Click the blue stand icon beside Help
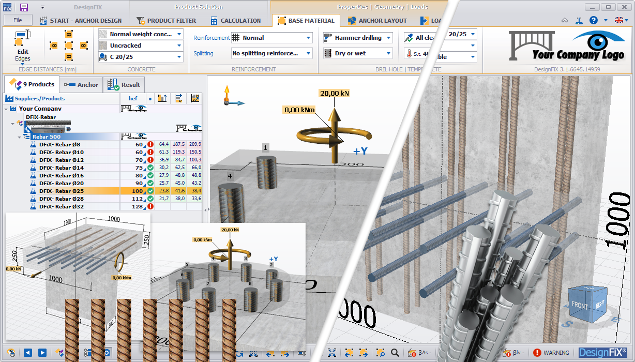Viewport: 635px width, 362px height. point(580,20)
